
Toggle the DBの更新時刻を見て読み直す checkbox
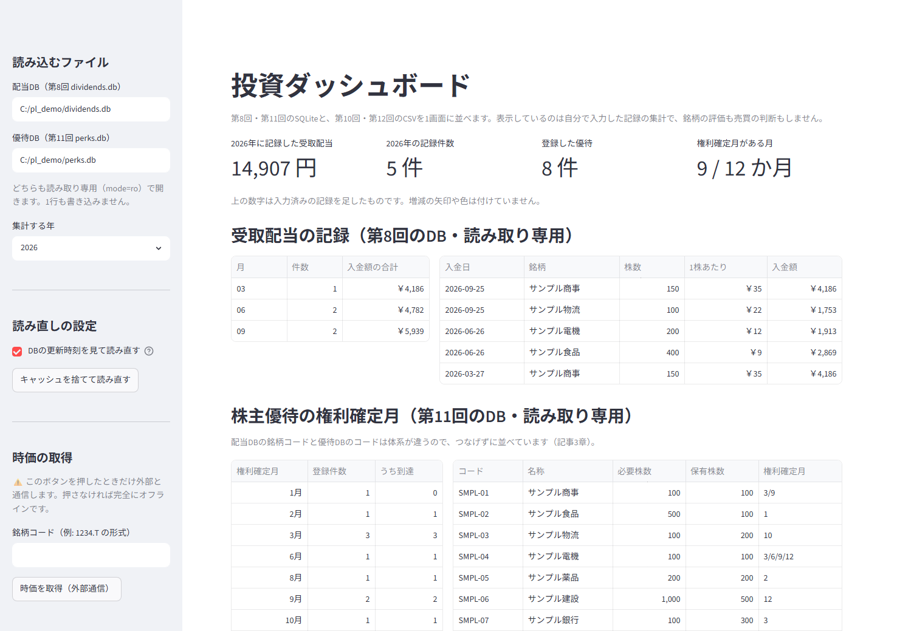point(17,352)
